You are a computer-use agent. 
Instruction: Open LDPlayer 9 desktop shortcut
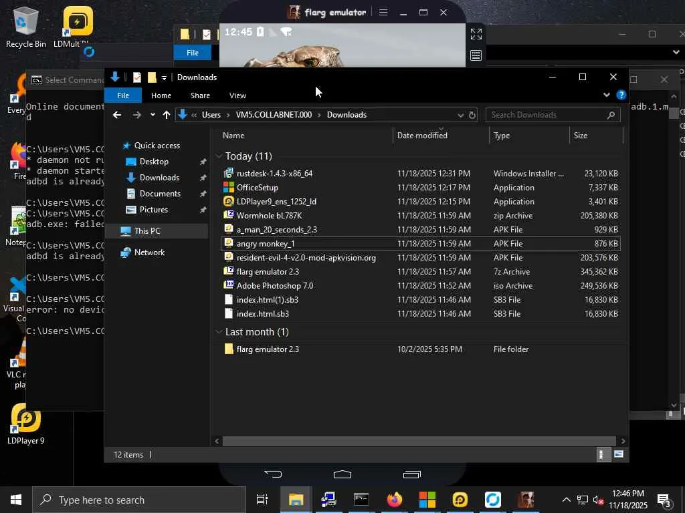point(26,424)
